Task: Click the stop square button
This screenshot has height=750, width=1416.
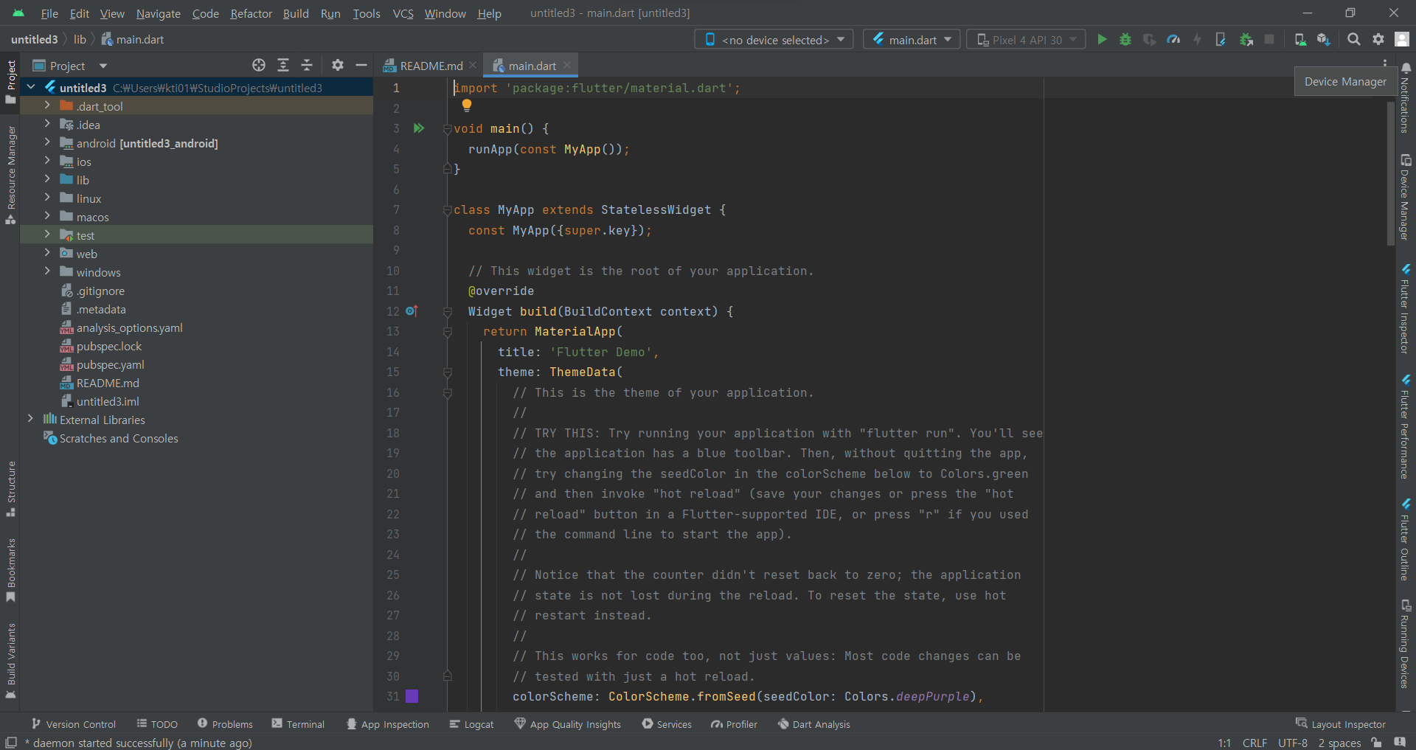Action: pyautogui.click(x=1269, y=40)
